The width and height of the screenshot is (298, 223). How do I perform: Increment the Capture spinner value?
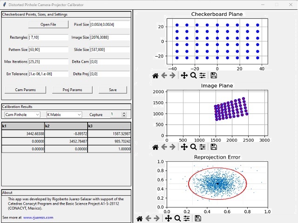pos(124,113)
